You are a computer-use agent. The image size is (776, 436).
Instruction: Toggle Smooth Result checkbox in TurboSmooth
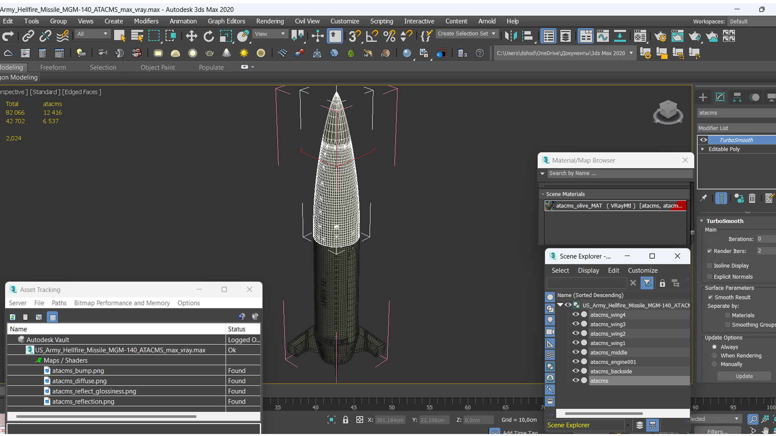pos(711,297)
